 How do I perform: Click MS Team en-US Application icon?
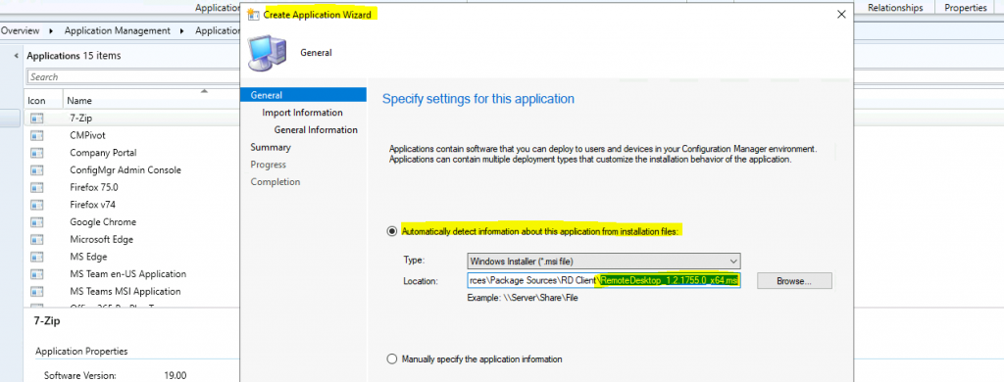tap(36, 274)
